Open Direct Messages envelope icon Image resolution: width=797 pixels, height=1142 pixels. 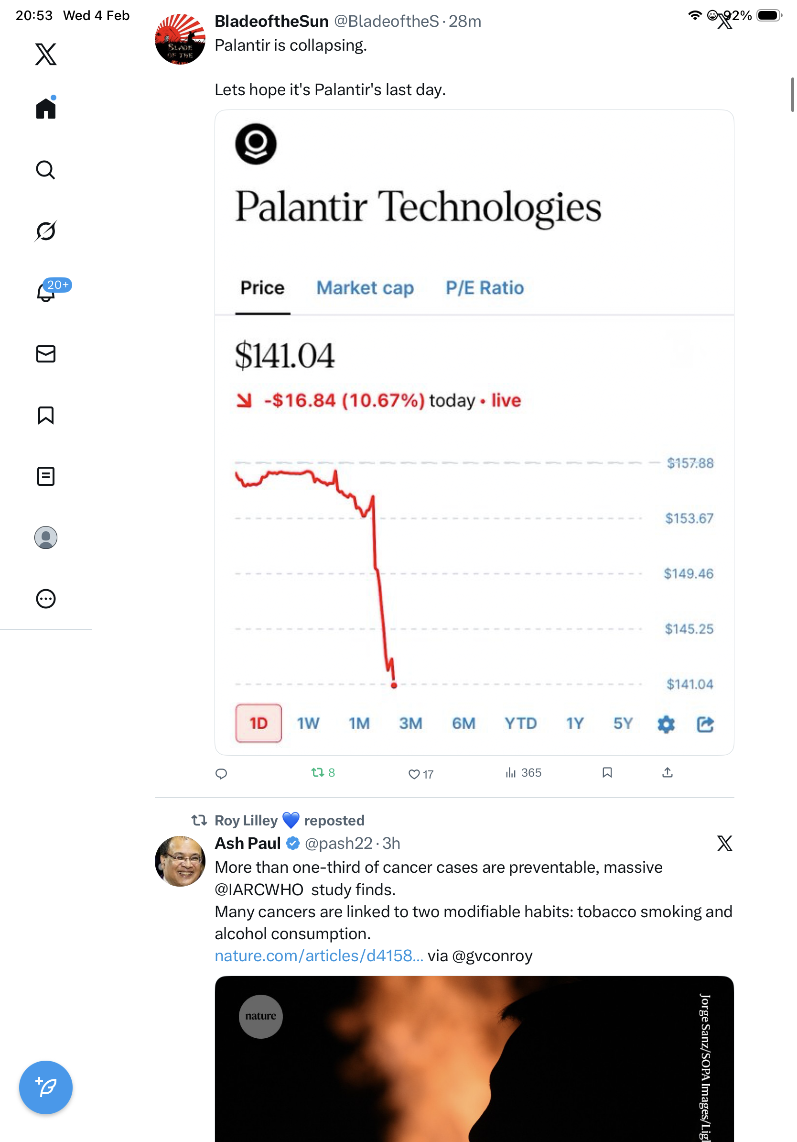click(46, 354)
